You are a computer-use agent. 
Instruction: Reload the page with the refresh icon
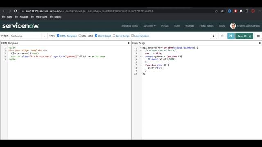(16, 11)
